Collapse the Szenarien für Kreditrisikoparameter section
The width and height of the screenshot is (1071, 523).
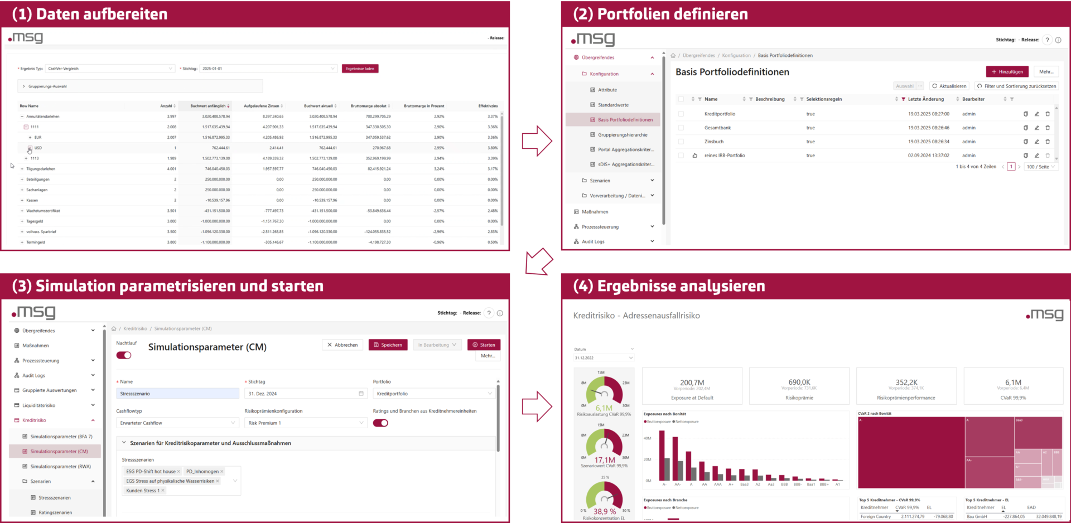click(x=123, y=443)
